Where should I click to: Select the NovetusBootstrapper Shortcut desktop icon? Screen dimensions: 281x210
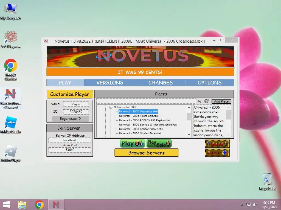(x=11, y=98)
